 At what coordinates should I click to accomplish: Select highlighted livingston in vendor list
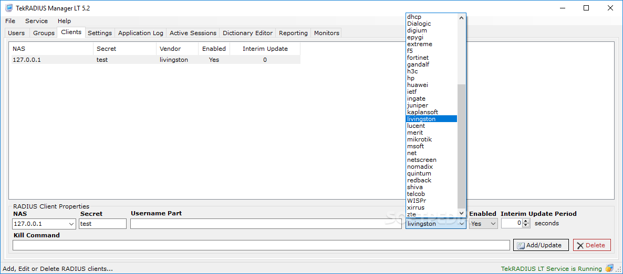(x=431, y=119)
